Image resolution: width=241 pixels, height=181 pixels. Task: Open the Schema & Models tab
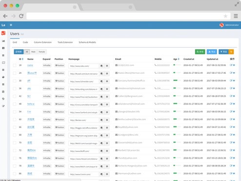[x=87, y=42]
